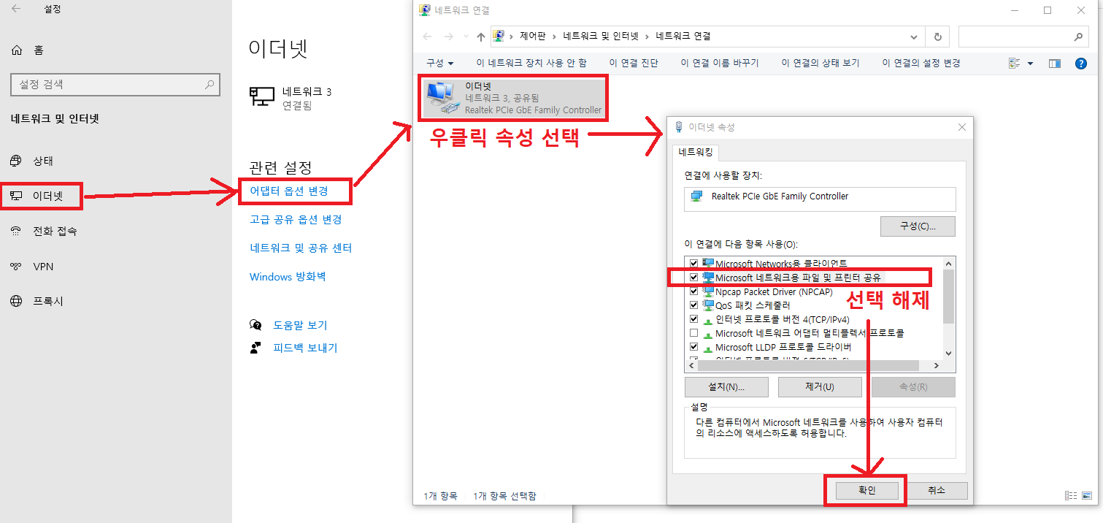
Task: Click 이 연결 진단 toolbar command
Action: [x=634, y=64]
